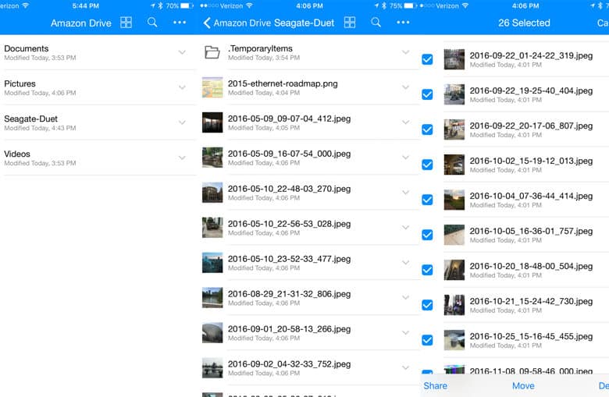The image size is (609, 397).
Task: Tap thumbnail of 2016-09-22_01-24-22_319.jpeg
Action: coord(454,59)
